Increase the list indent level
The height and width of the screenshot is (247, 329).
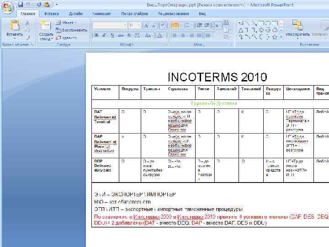tap(207, 26)
